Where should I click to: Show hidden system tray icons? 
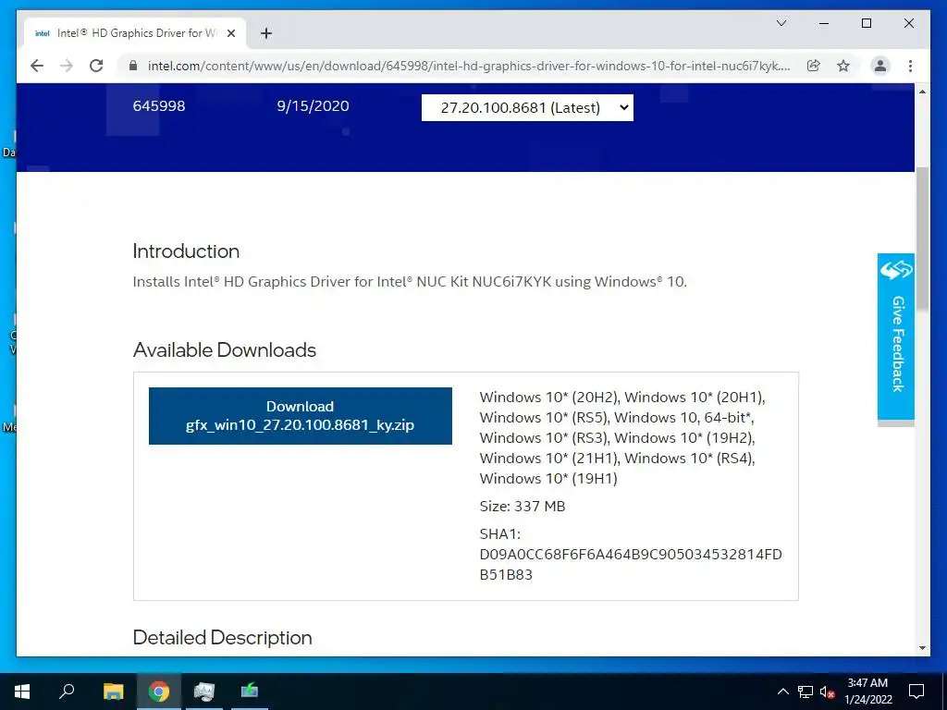click(782, 692)
